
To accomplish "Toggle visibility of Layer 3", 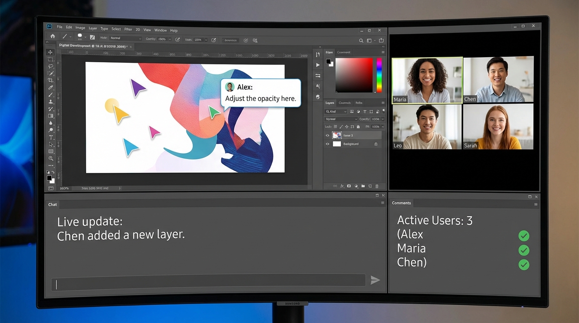I will (x=327, y=135).
